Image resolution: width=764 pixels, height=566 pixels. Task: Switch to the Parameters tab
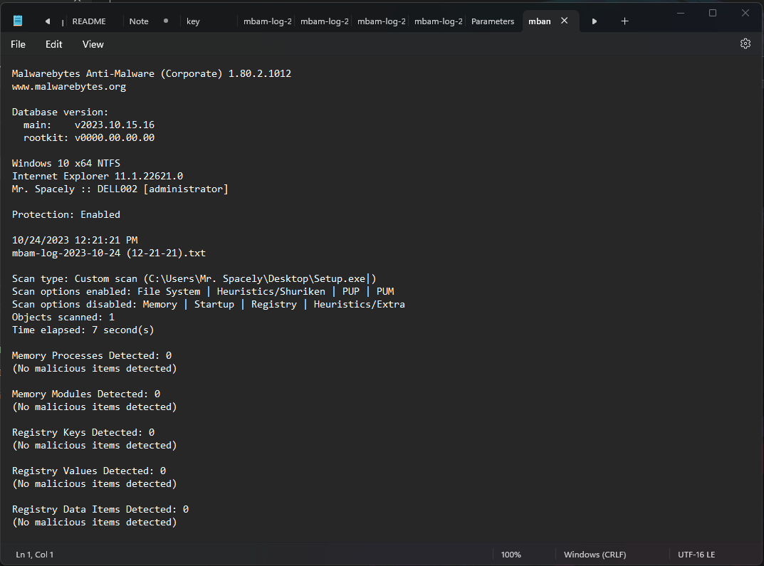tap(493, 21)
